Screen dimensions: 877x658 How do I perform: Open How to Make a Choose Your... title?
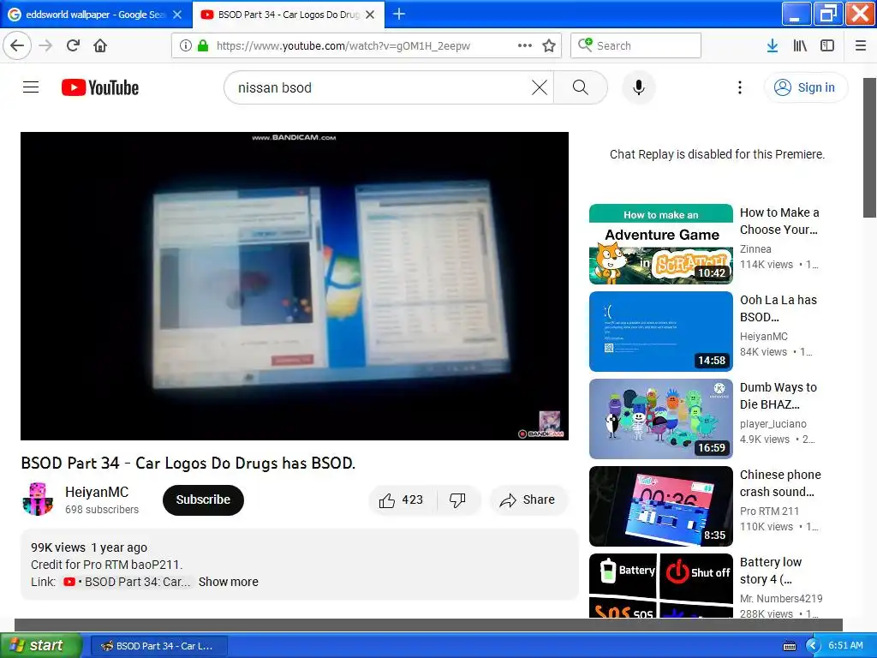[779, 221]
